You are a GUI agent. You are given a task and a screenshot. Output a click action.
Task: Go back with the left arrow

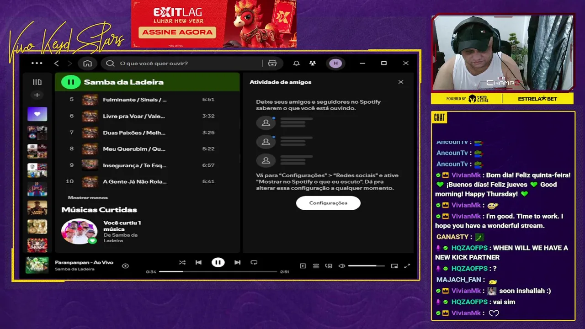(57, 63)
